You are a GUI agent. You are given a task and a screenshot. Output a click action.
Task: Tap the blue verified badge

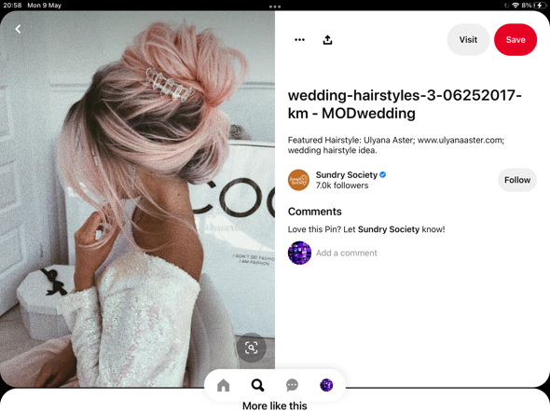[x=383, y=174]
